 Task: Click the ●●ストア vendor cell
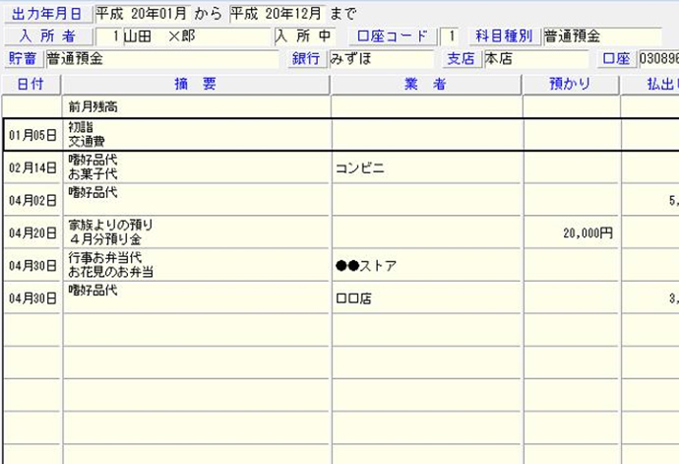[425, 265]
